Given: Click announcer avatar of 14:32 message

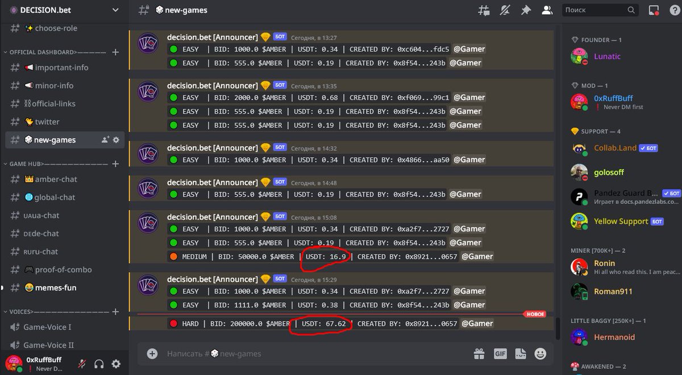Looking at the screenshot, I should (x=148, y=153).
